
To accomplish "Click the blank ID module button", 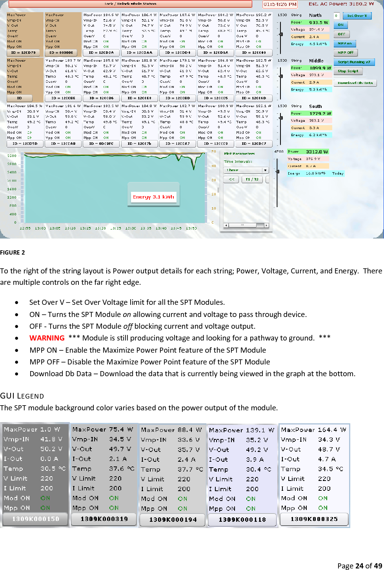I will pyautogui.click(x=19, y=98).
